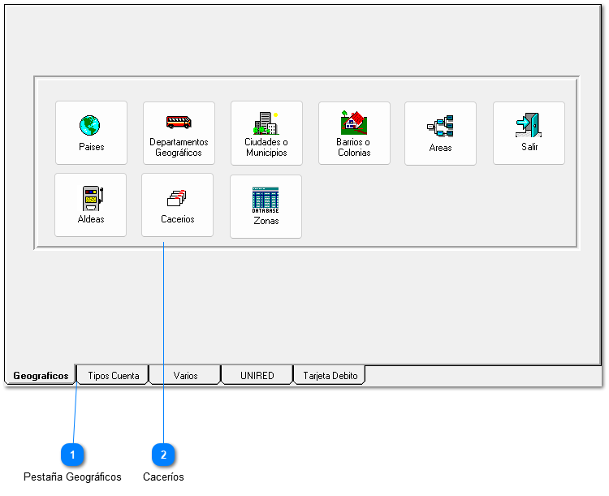
Task: Click the 'Pestaña Geográficos' caption text
Action: tap(72, 477)
